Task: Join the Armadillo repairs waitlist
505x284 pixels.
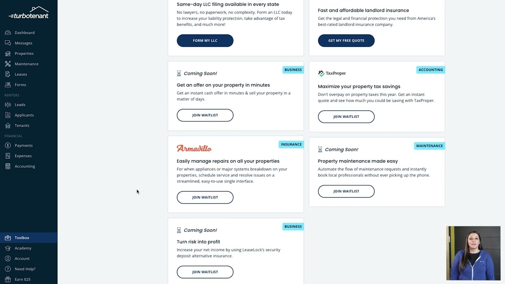Action: pos(205,197)
